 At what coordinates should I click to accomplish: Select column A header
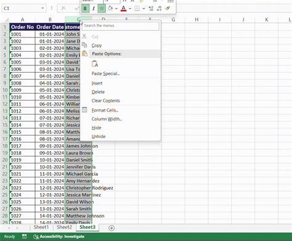click(22, 20)
